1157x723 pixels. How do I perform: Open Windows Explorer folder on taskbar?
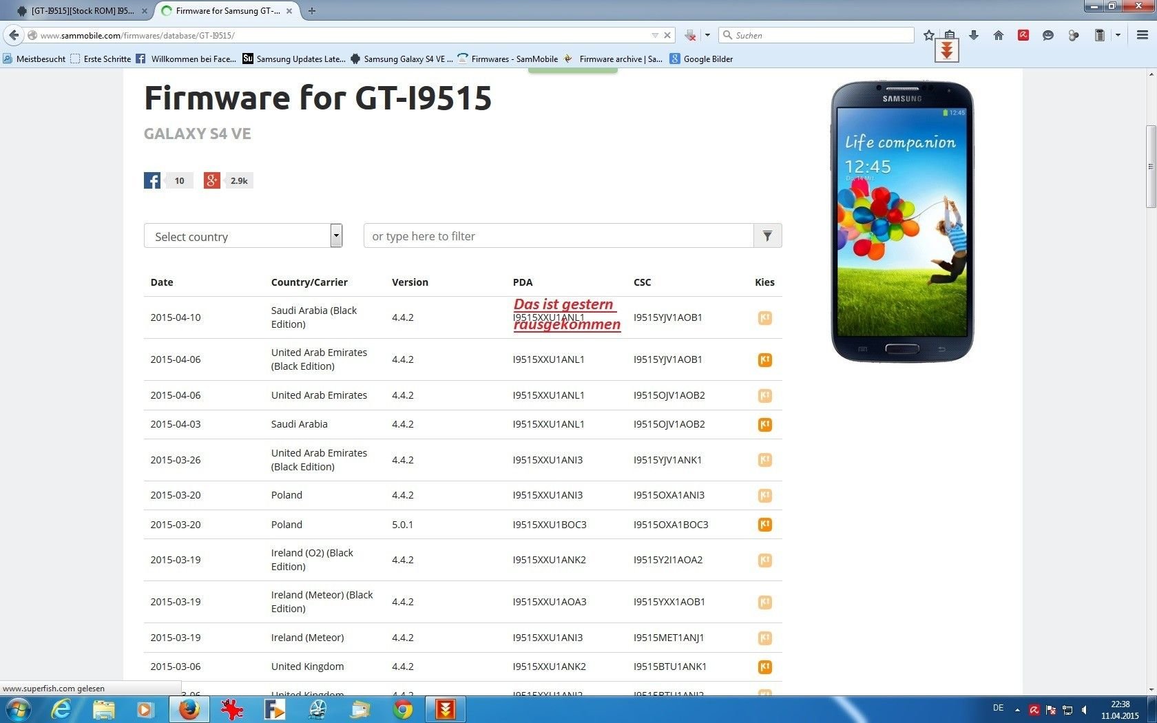click(104, 709)
